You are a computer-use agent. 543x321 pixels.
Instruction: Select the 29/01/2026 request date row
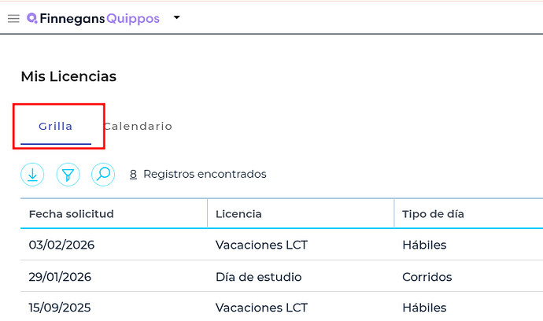point(61,277)
